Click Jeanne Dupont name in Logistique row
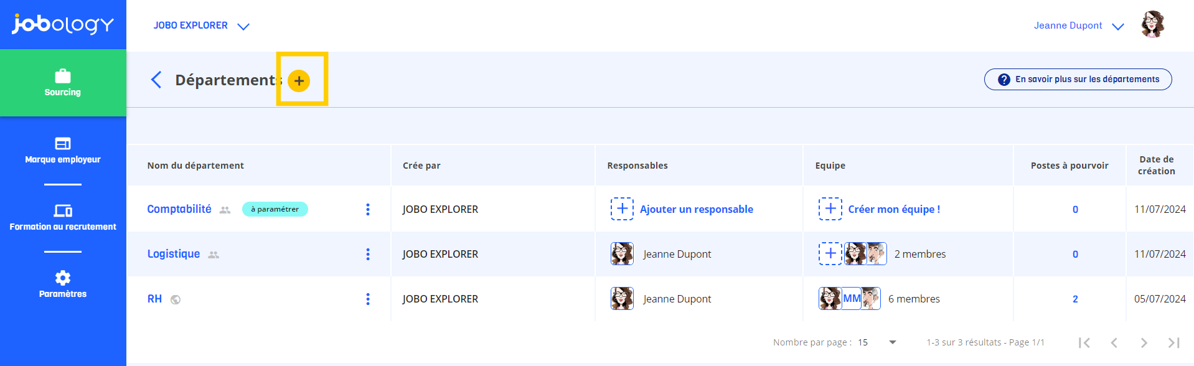This screenshot has width=1194, height=366. click(x=677, y=254)
